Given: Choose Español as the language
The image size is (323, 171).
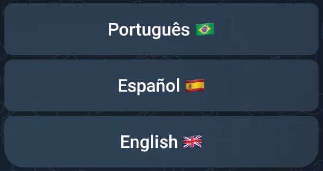Looking at the screenshot, I should click(161, 85).
